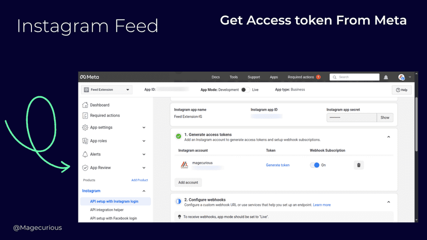Toggle App Mode from Development to Live
This screenshot has width=427, height=240.
(245, 90)
